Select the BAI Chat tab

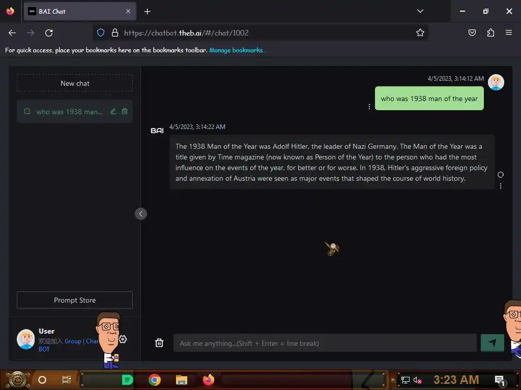click(80, 11)
